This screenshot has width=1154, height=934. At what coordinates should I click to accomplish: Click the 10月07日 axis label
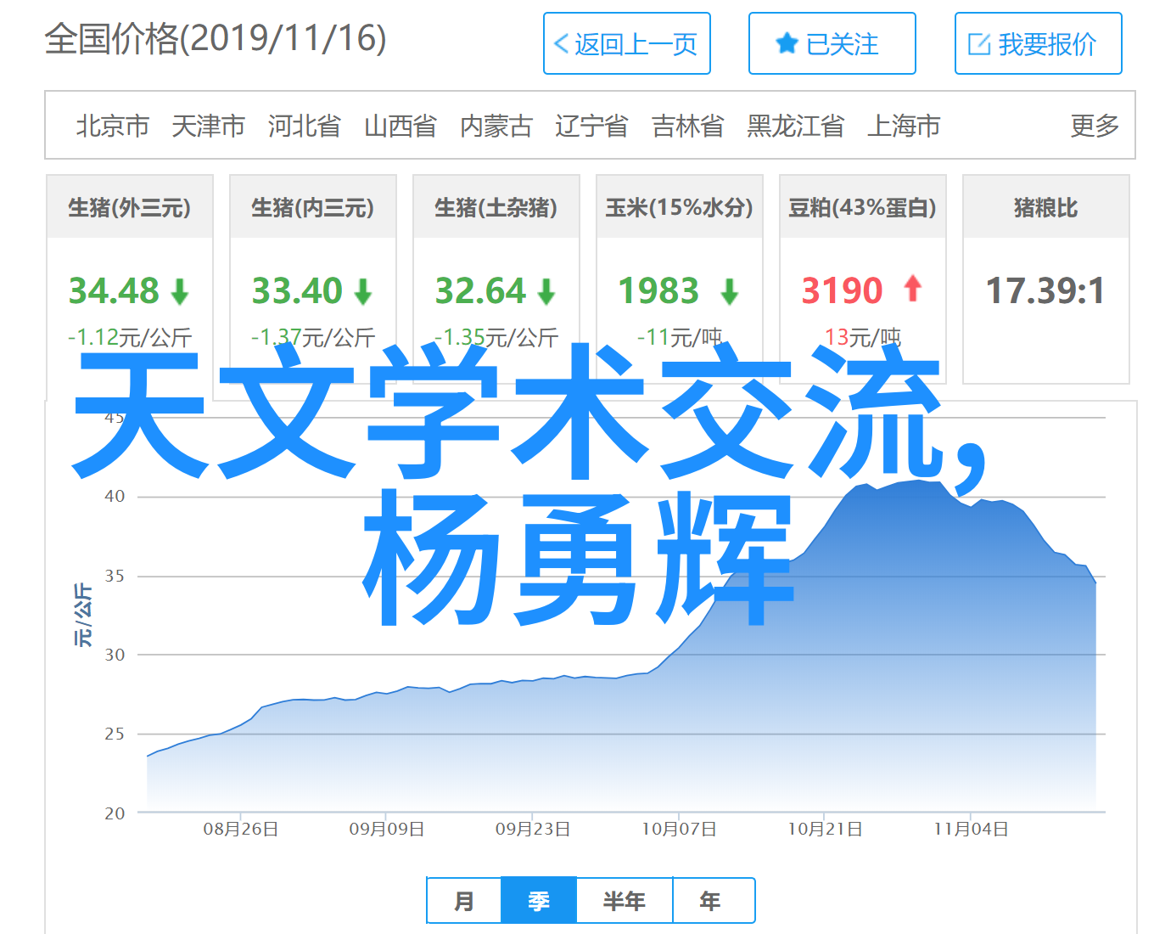tap(679, 829)
